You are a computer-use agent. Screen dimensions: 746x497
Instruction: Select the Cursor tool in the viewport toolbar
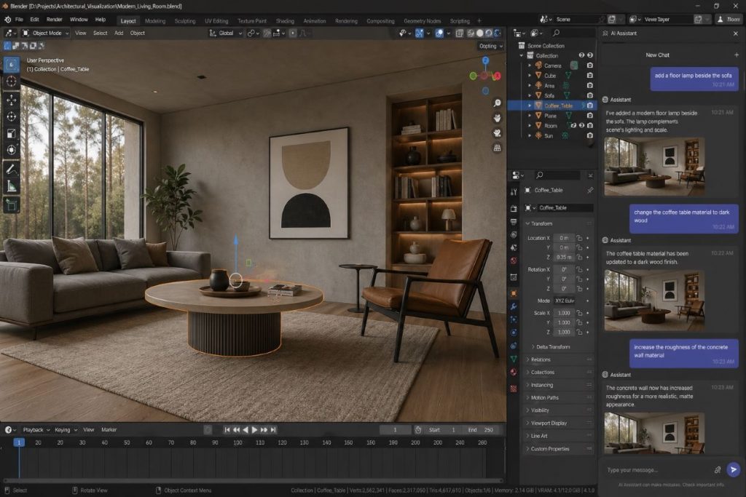[12, 81]
